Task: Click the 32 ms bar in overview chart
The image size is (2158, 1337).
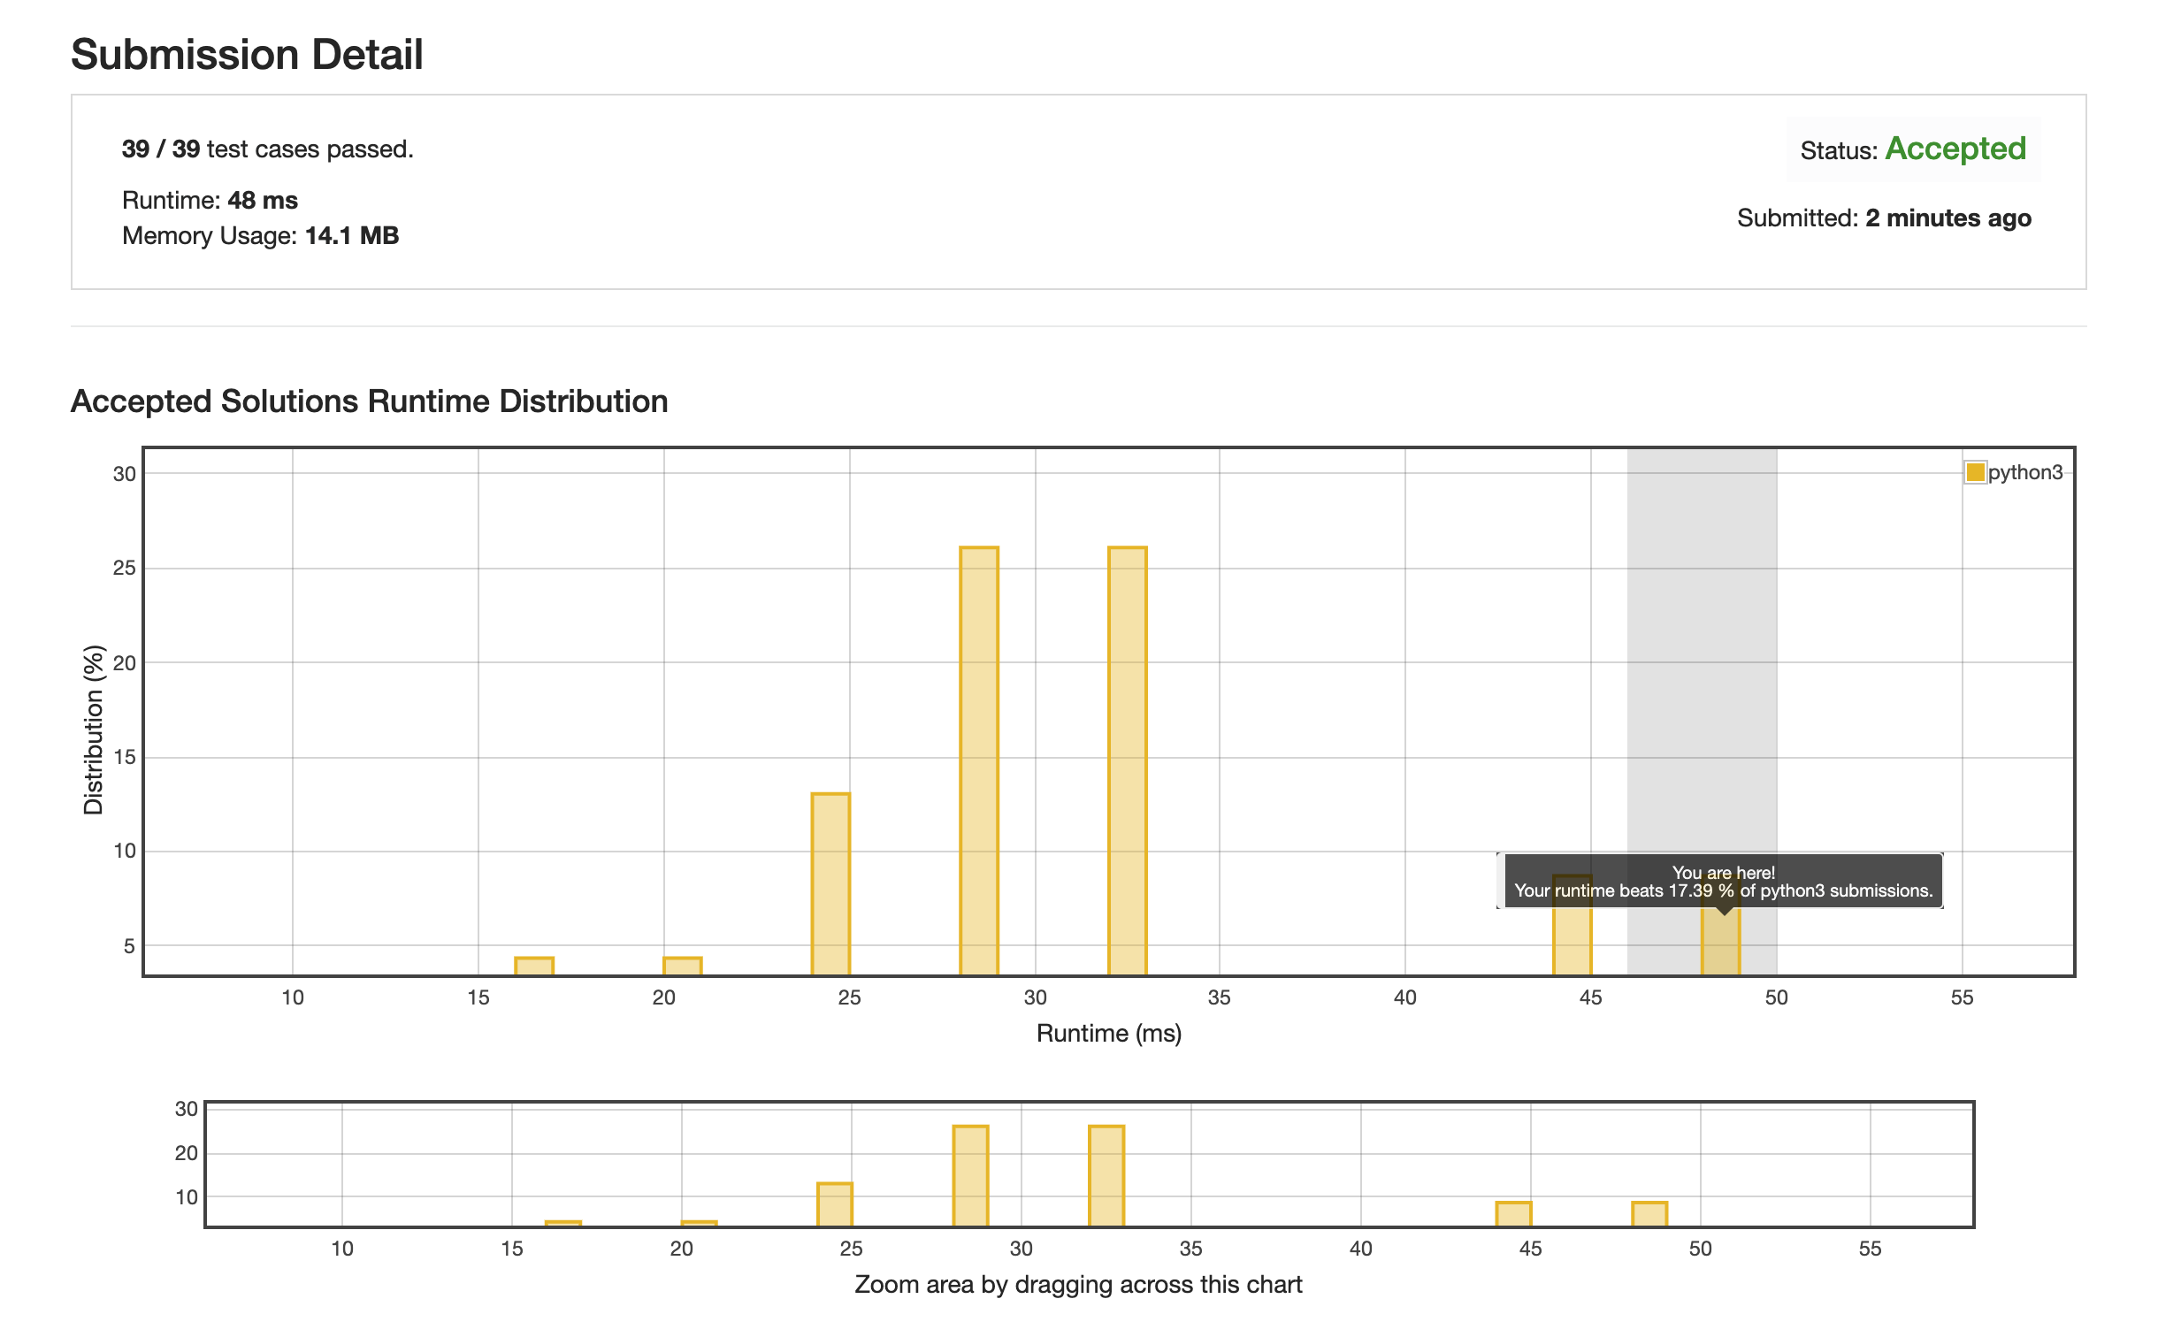Action: coord(1106,1175)
